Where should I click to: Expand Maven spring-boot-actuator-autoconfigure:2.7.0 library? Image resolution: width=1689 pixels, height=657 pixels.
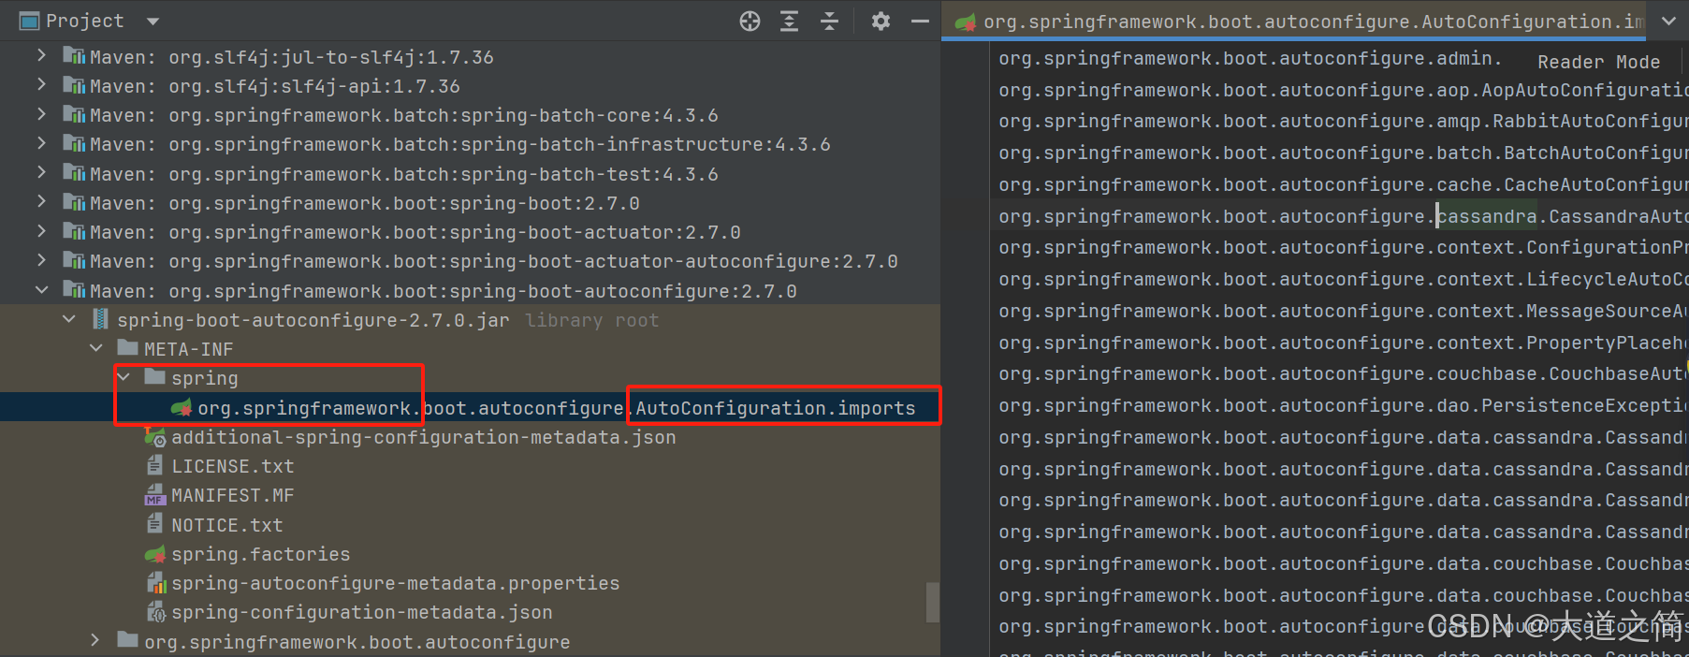pos(41,260)
